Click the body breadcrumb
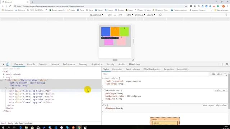Image resolution: width=230 pixels, height=129 pixels. coord(10,123)
